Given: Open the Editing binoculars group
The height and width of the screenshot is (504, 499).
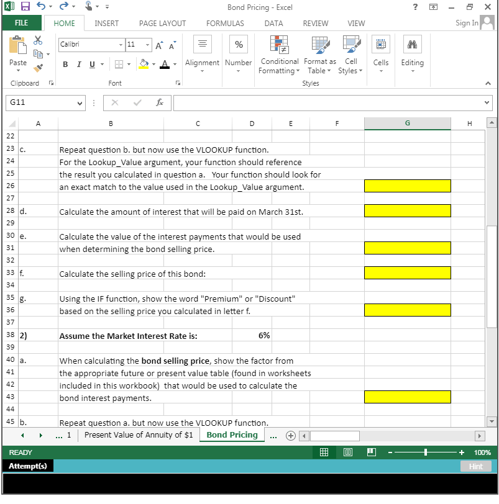Looking at the screenshot, I should point(413,54).
